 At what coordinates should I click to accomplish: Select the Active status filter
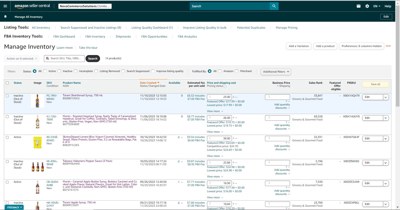(45, 71)
